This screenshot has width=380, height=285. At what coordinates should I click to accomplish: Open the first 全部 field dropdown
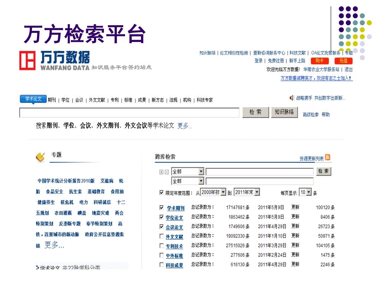(x=187, y=171)
